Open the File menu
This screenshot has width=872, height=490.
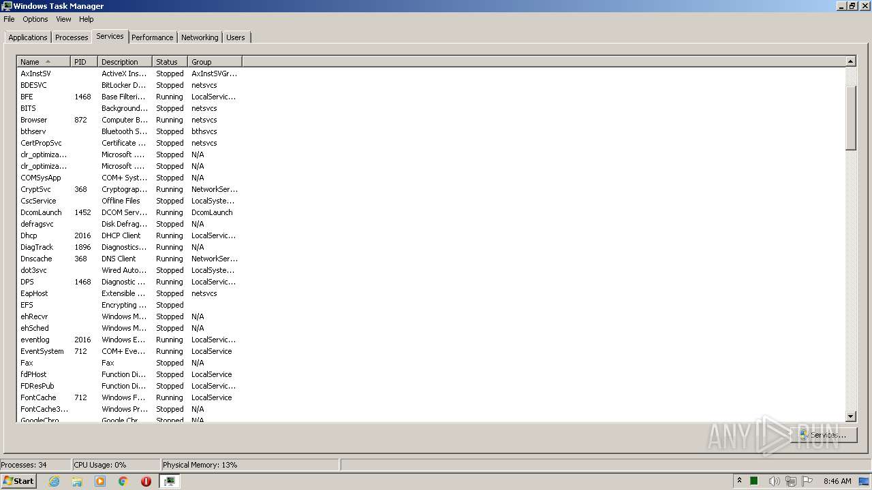(x=9, y=19)
